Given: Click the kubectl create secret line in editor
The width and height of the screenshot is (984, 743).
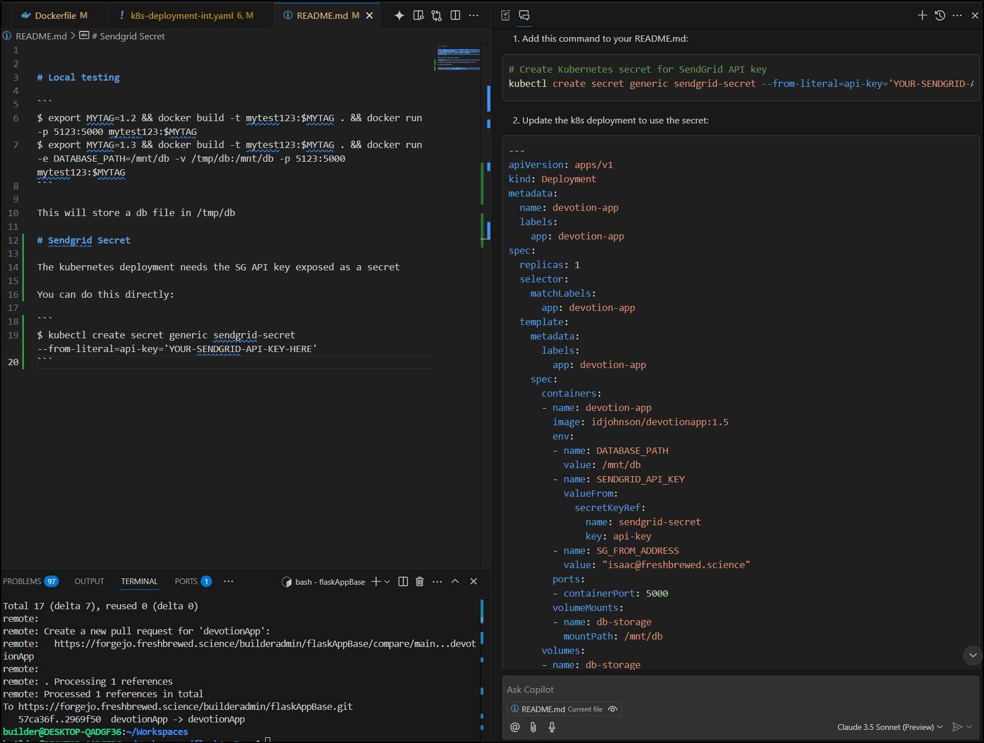Looking at the screenshot, I should [177, 342].
